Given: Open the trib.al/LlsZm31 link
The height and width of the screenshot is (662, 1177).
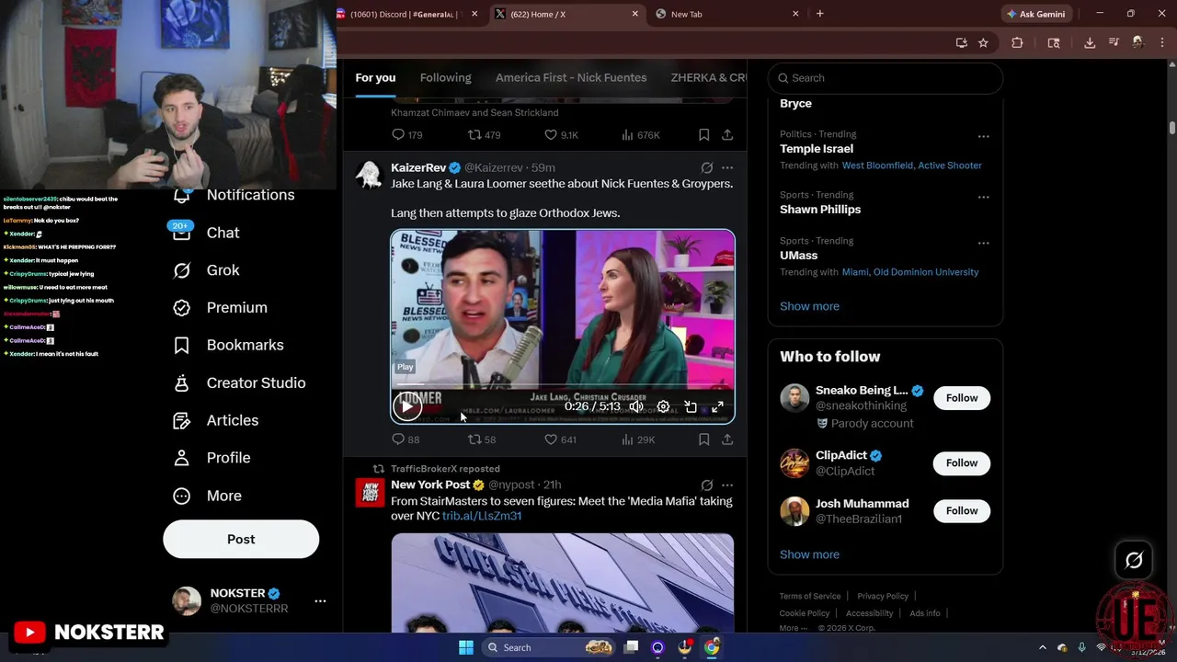Looking at the screenshot, I should coord(482,516).
